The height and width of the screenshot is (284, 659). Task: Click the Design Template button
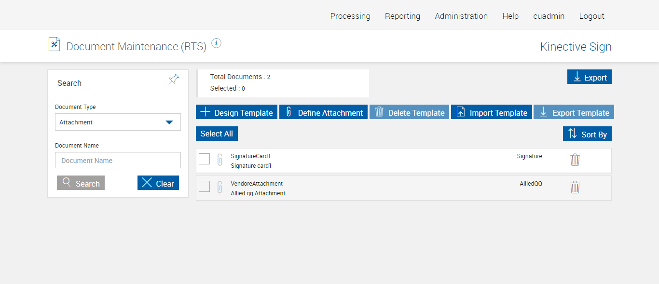pos(236,112)
